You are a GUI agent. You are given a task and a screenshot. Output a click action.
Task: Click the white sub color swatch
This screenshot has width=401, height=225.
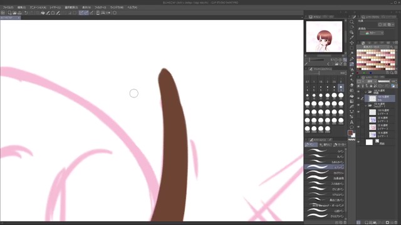coord(353,136)
